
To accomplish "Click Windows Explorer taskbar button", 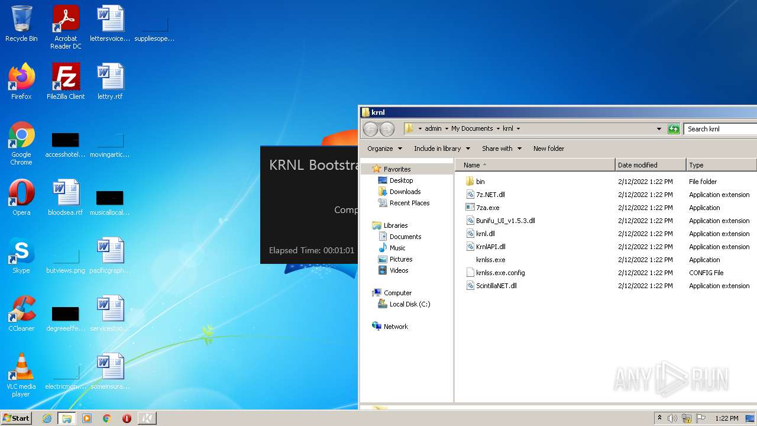I will coord(67,418).
